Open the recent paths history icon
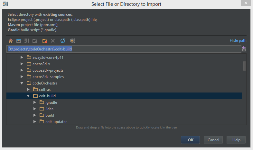 click(244, 49)
